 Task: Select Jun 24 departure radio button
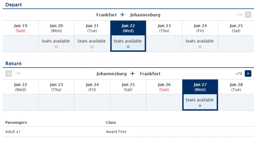point(200,47)
